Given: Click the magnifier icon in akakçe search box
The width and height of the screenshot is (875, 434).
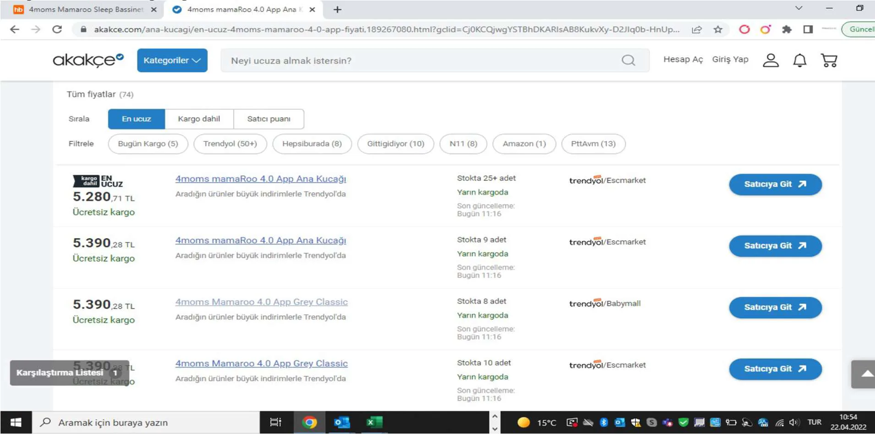Looking at the screenshot, I should (x=628, y=60).
